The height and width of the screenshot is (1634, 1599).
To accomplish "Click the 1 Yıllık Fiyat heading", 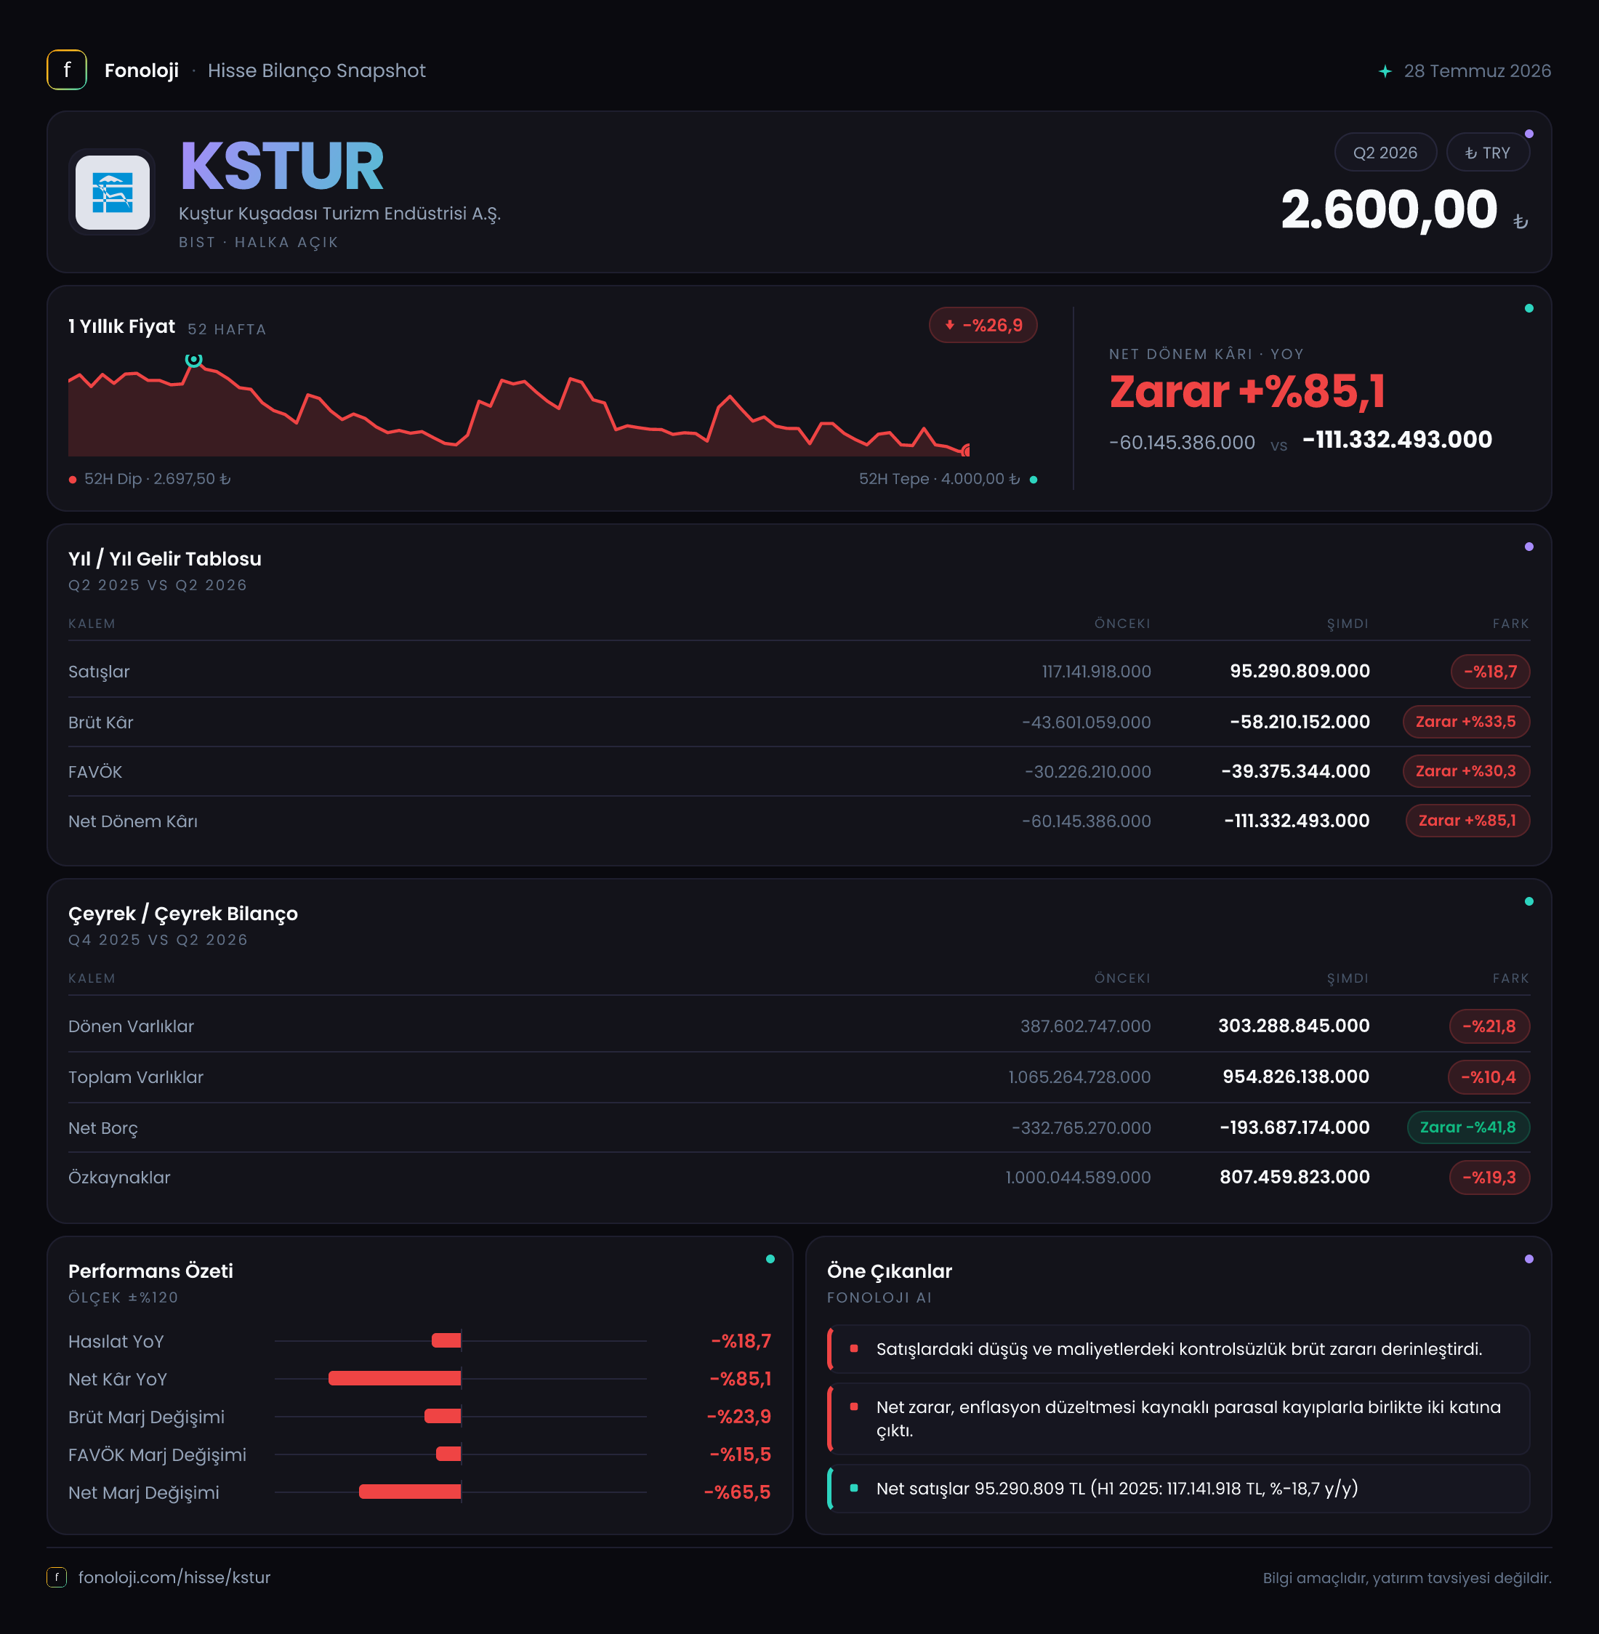I will pos(122,326).
